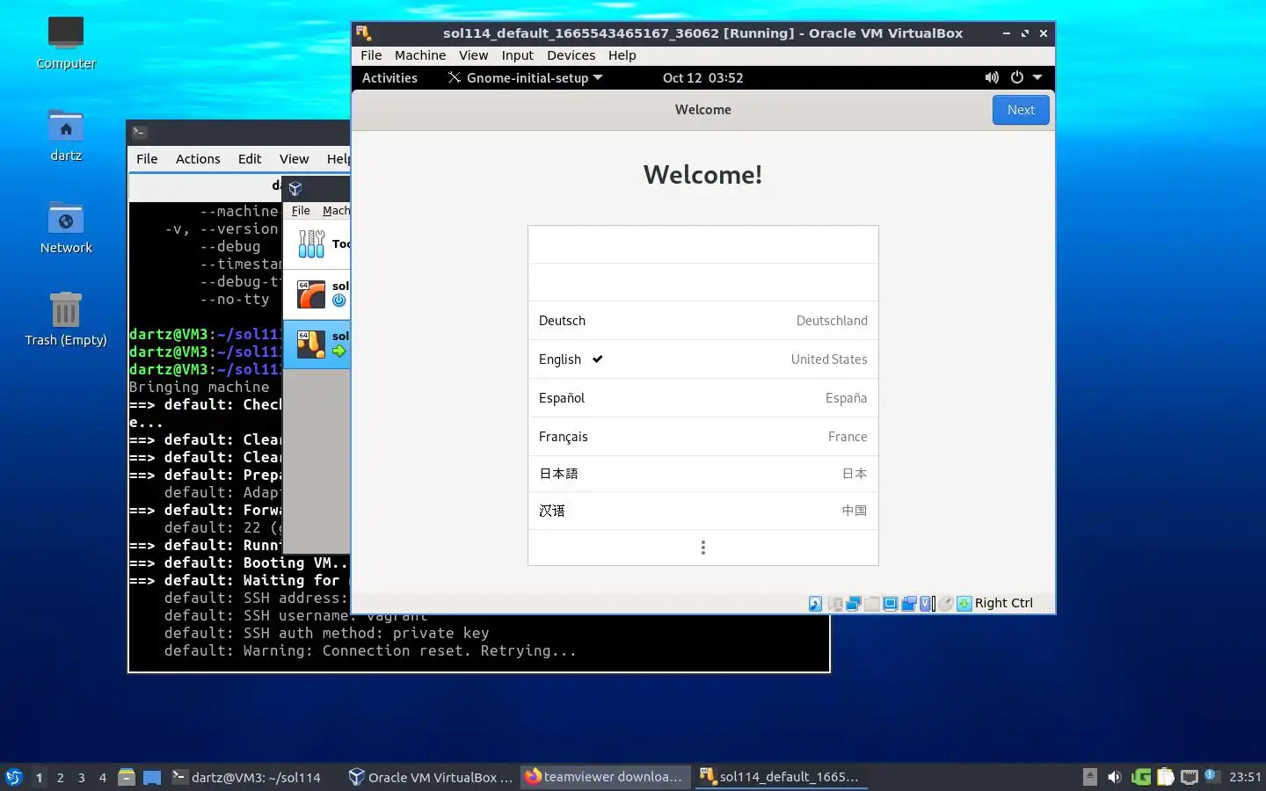Open Network desktop icon
Screen dimensions: 1266x791
(x=66, y=229)
